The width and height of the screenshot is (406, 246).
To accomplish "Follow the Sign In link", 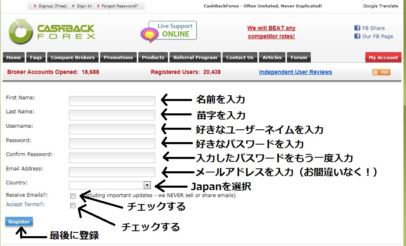I will pyautogui.click(x=84, y=6).
